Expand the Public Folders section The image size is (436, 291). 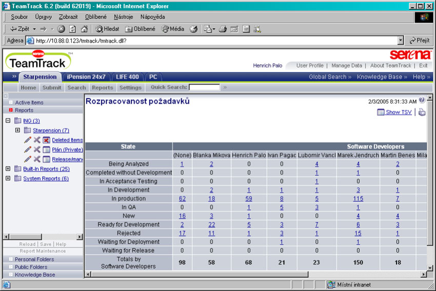(x=31, y=267)
